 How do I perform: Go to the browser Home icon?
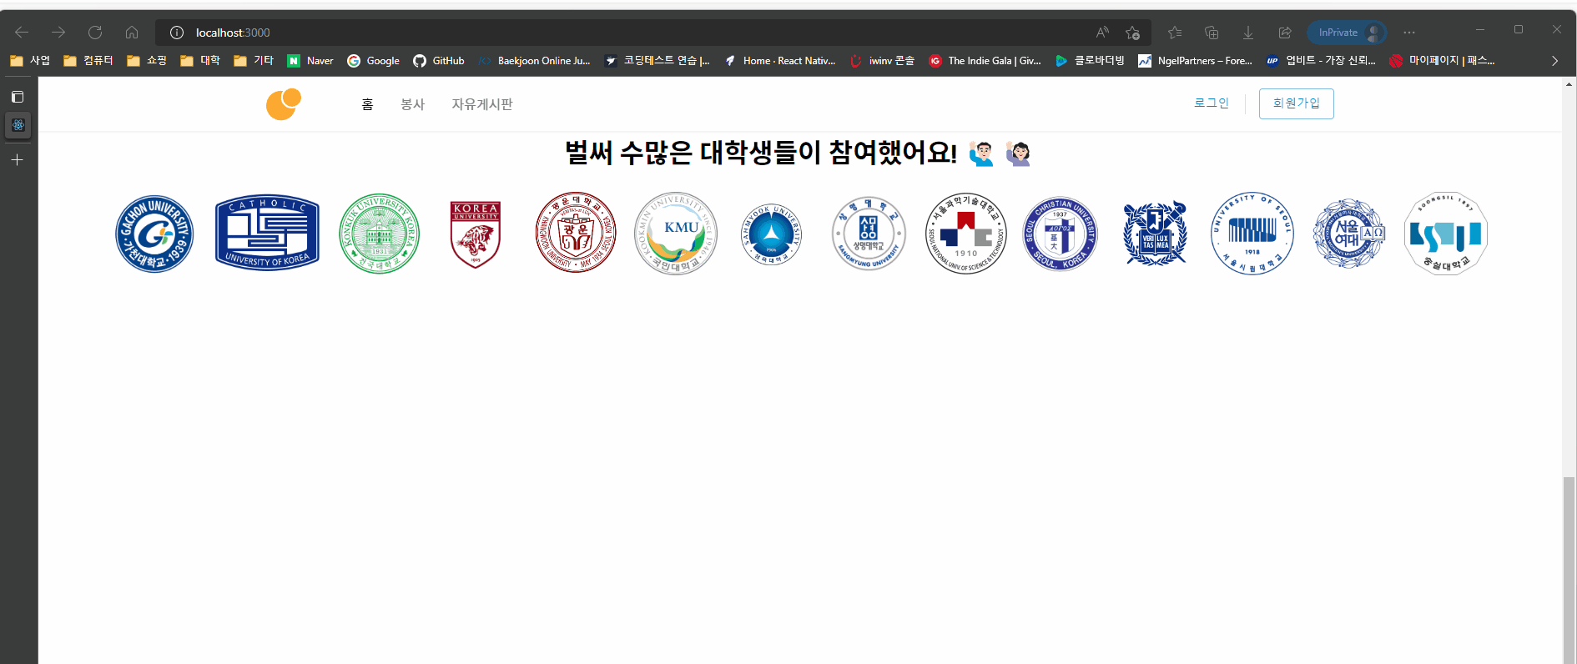pyautogui.click(x=132, y=33)
